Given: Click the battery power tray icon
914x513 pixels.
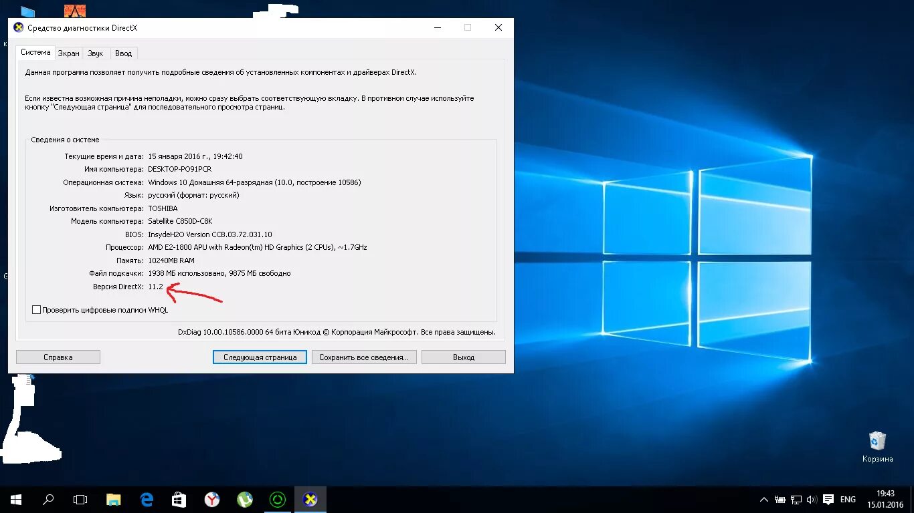Looking at the screenshot, I should coord(780,500).
